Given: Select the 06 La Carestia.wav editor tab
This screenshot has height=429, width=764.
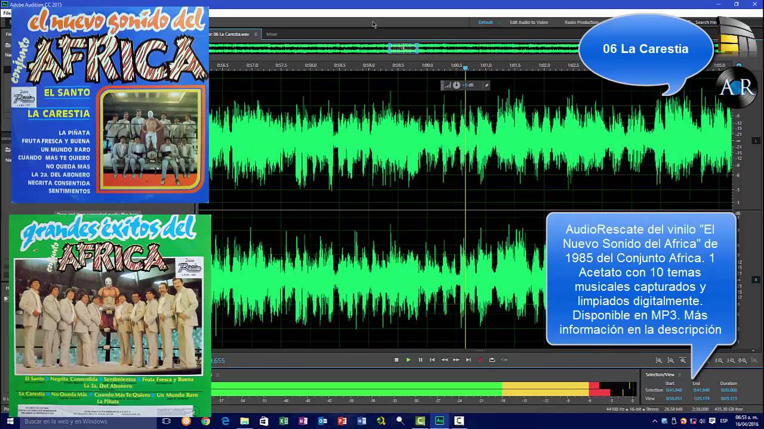Looking at the screenshot, I should (230, 34).
